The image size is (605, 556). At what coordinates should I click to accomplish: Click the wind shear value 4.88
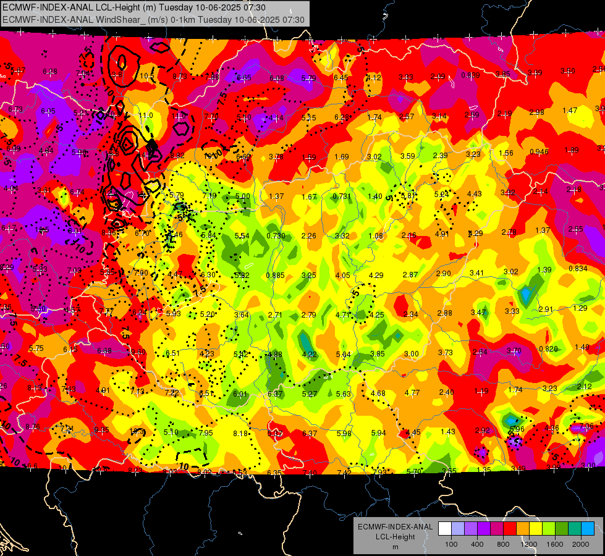(275, 354)
